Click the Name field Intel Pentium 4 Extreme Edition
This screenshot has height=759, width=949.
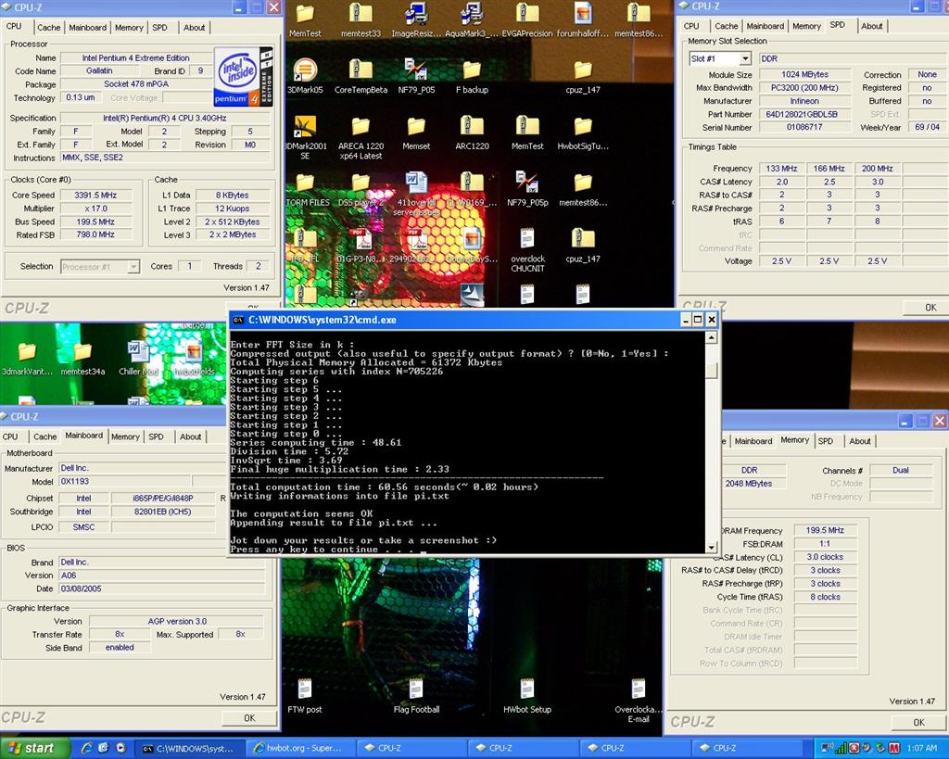136,58
